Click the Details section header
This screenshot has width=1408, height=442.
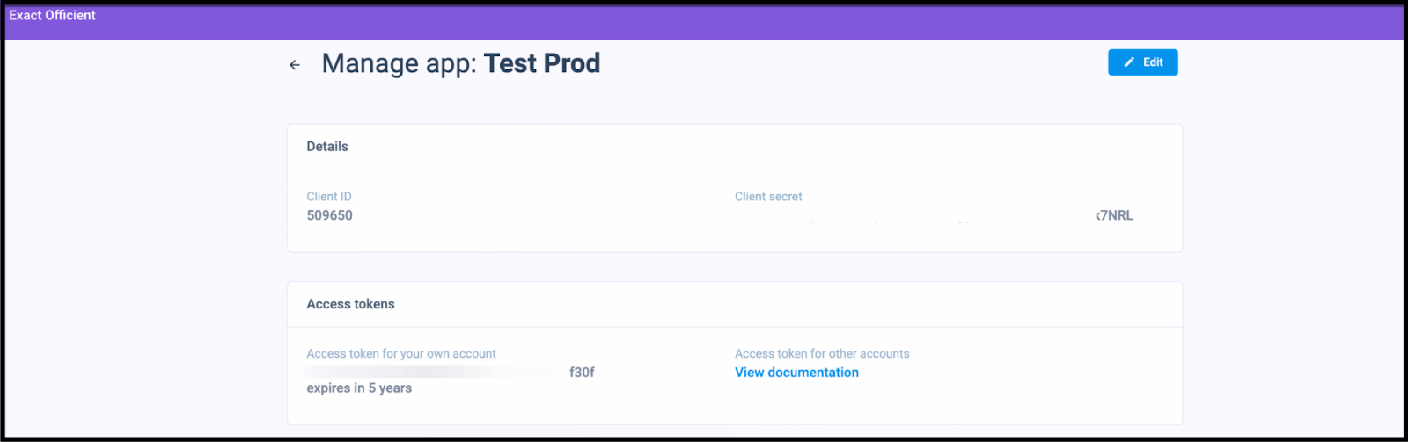(327, 147)
